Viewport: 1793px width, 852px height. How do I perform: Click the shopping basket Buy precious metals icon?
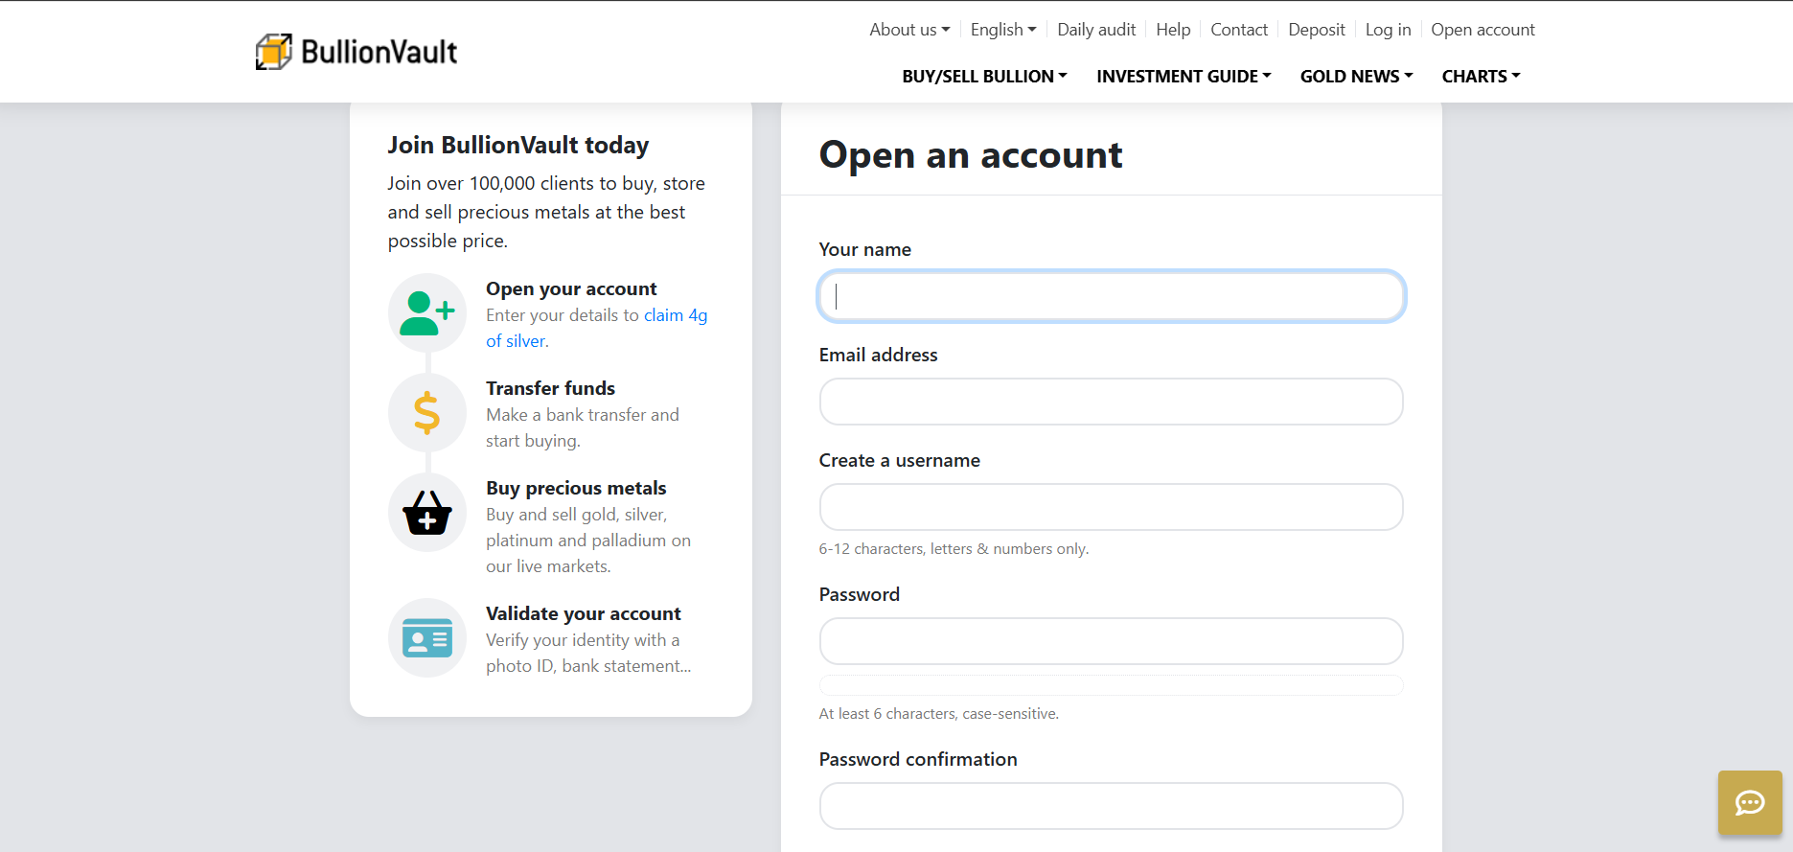click(x=427, y=512)
